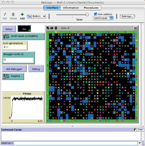Viewport: 145px width, 146px height.
Task: Open the continuous update mode dropdown
Action: tap(103, 18)
